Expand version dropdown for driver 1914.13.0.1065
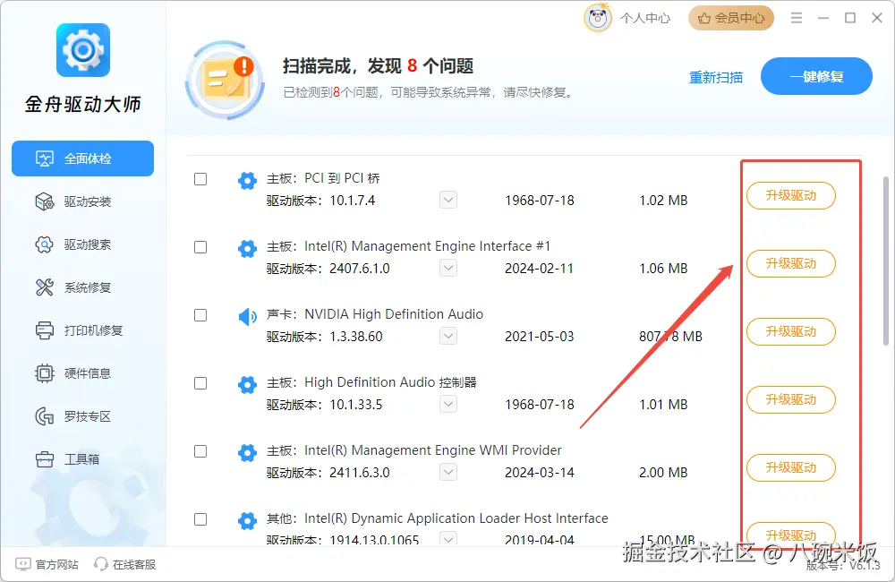Viewport: 895px width, 582px height. [448, 539]
